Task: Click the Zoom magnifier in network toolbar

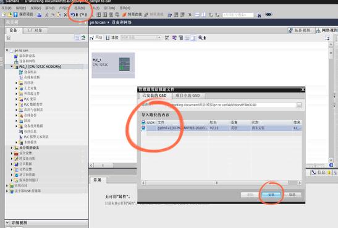Action: 200,38
